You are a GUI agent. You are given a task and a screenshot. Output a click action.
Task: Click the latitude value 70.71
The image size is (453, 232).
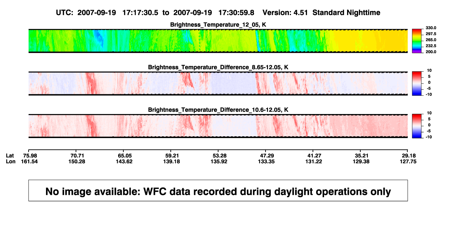click(77, 155)
